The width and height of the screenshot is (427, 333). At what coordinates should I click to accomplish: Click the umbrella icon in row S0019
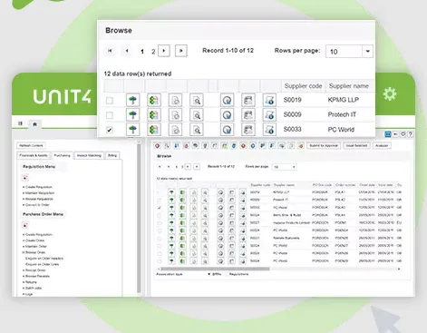tap(132, 100)
